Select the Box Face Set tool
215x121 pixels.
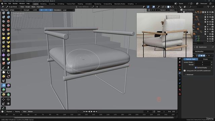point(4,76)
